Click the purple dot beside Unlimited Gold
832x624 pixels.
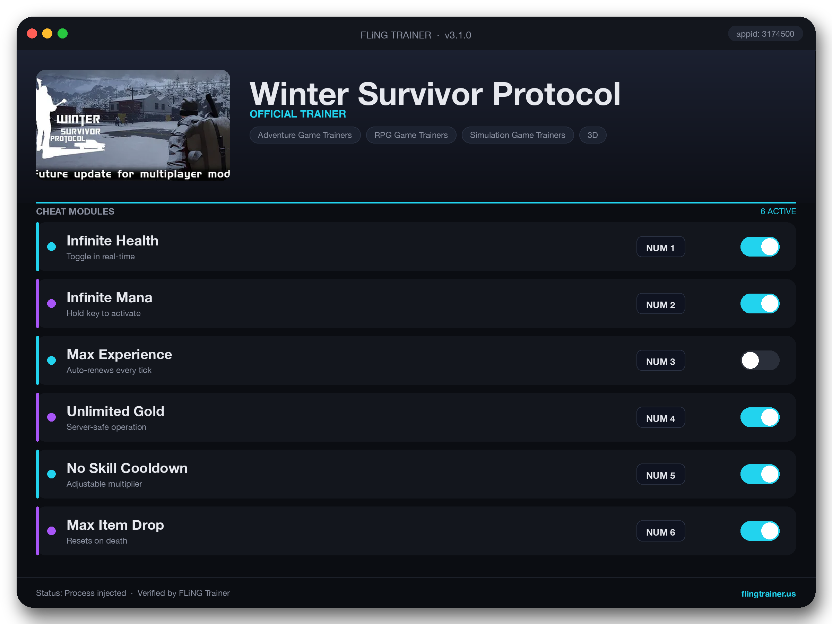click(x=52, y=417)
